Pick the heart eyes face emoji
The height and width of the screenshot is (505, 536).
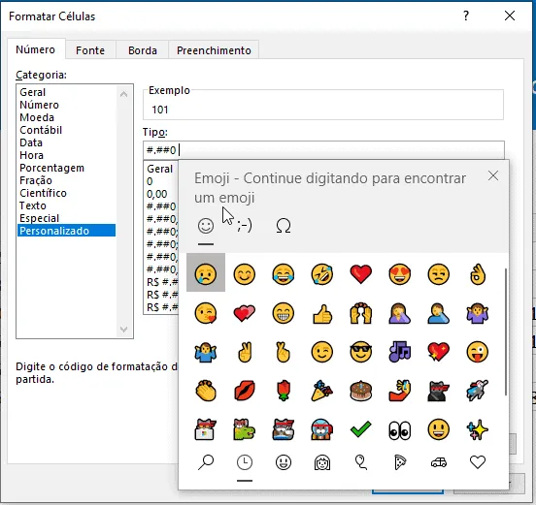(400, 273)
